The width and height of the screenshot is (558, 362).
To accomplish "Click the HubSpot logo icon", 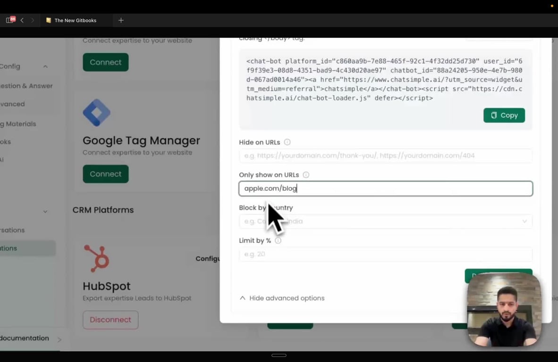I will click(x=96, y=258).
